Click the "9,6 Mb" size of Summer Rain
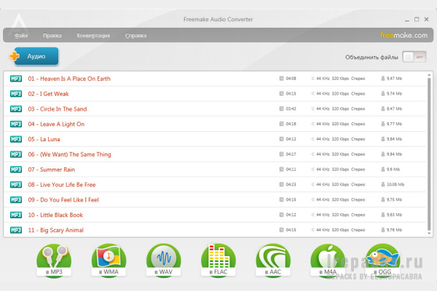This screenshot has height=291, width=437. (x=393, y=170)
